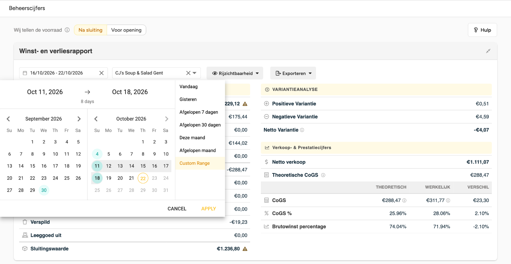Choose 'Afgelopen maand' preset
The height and width of the screenshot is (264, 511).
(200, 151)
